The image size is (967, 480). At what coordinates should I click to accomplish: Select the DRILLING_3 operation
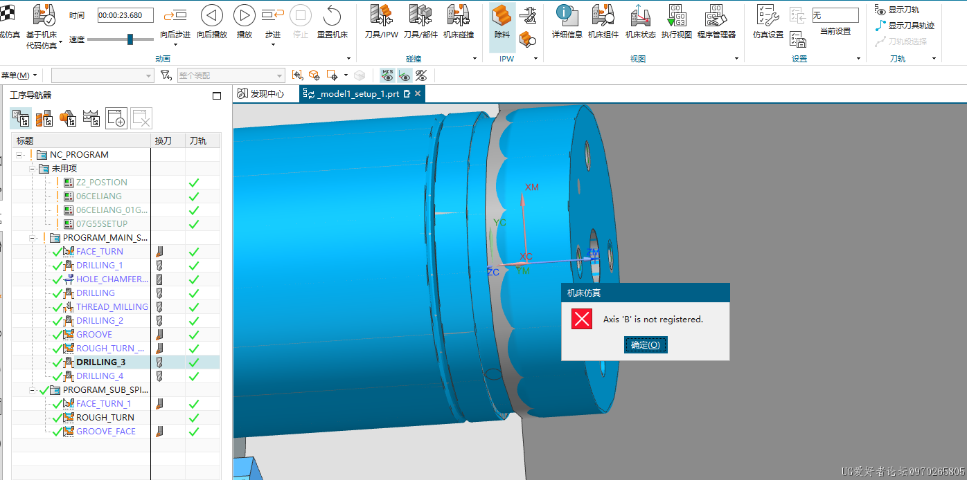100,362
